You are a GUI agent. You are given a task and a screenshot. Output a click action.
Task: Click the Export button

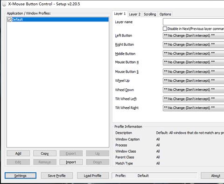(71, 154)
